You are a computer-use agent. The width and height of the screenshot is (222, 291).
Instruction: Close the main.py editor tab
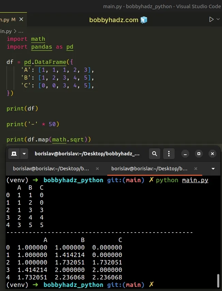click(x=21, y=19)
